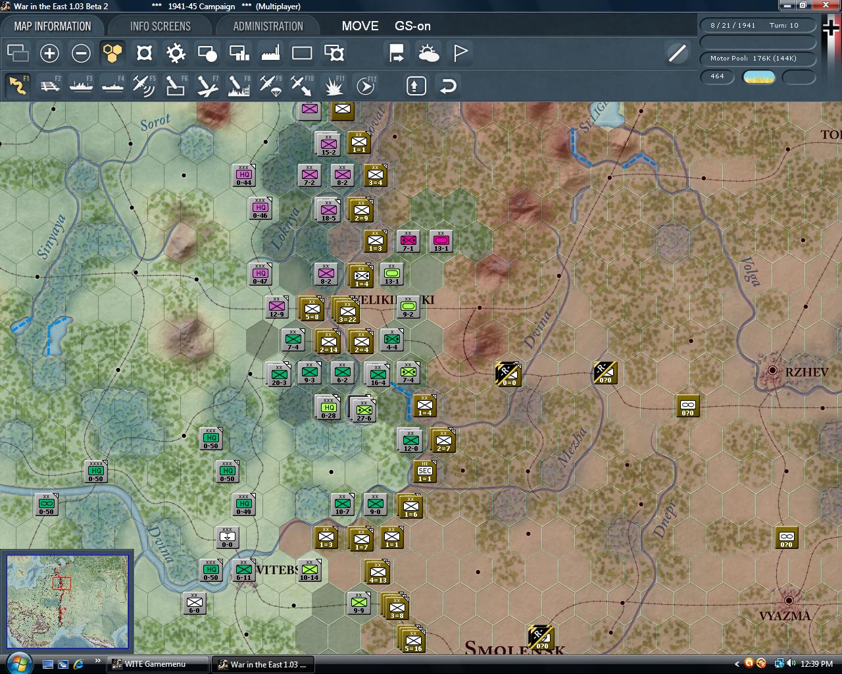Toggle the hex grid display icon
The width and height of the screenshot is (842, 674).
coord(112,53)
